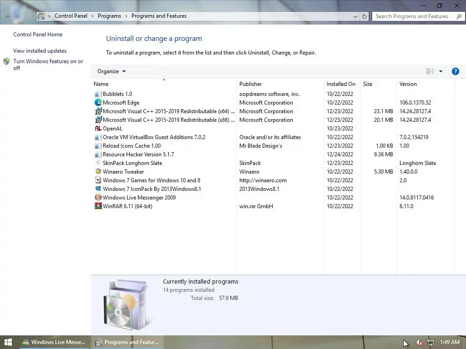Image resolution: width=466 pixels, height=349 pixels.
Task: Click the muted volume tray icon
Action: [x=419, y=343]
